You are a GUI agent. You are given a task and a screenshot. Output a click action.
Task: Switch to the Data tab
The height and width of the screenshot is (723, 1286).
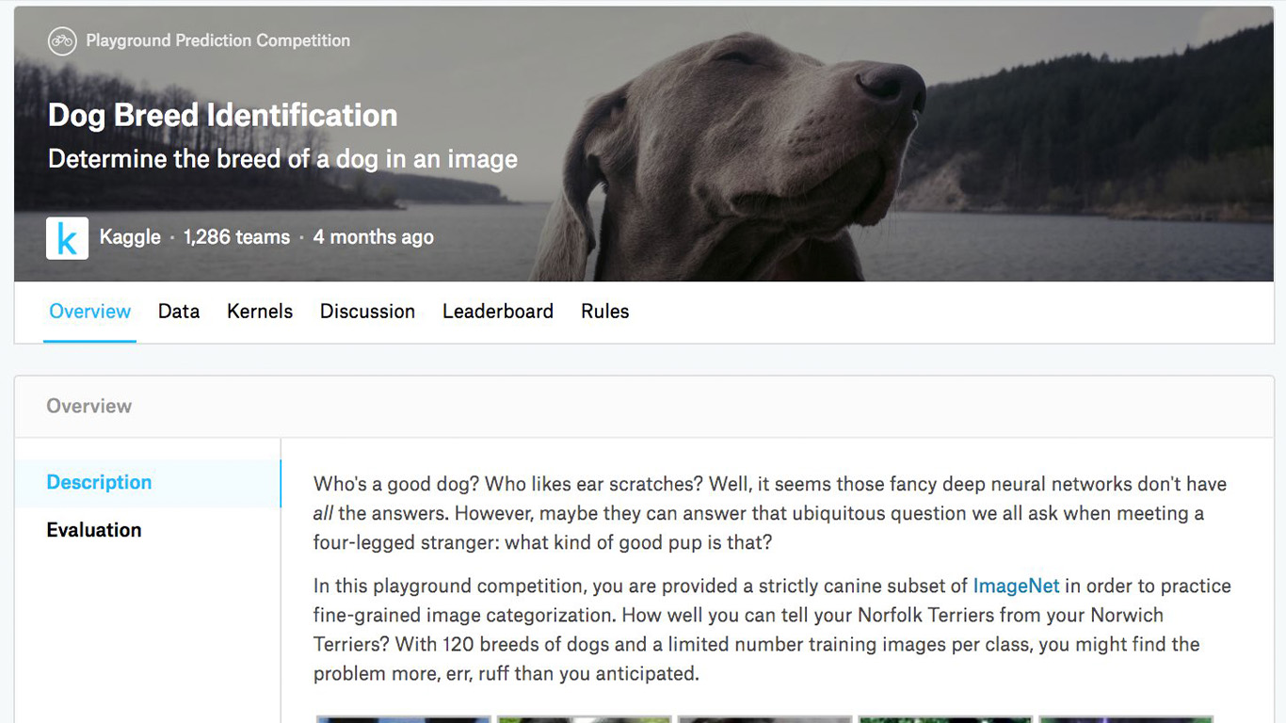179,312
